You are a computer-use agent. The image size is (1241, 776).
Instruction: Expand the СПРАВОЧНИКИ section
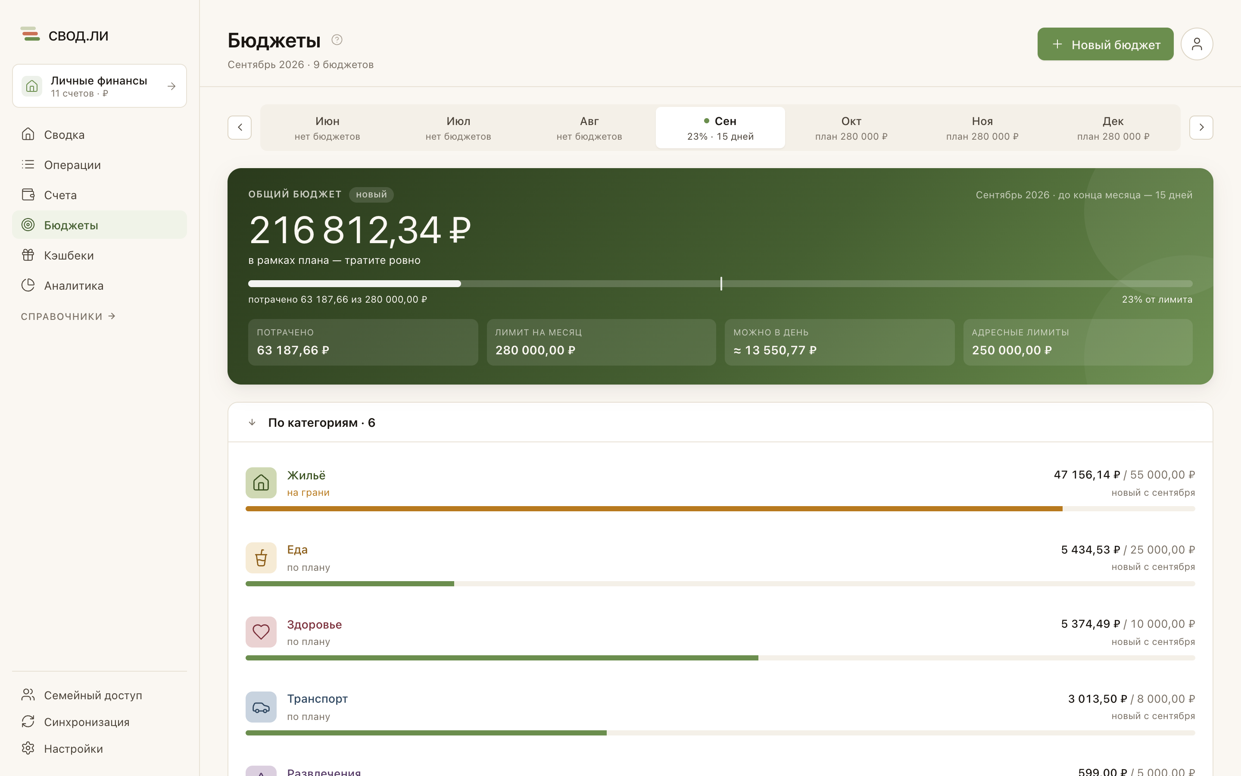(x=68, y=317)
